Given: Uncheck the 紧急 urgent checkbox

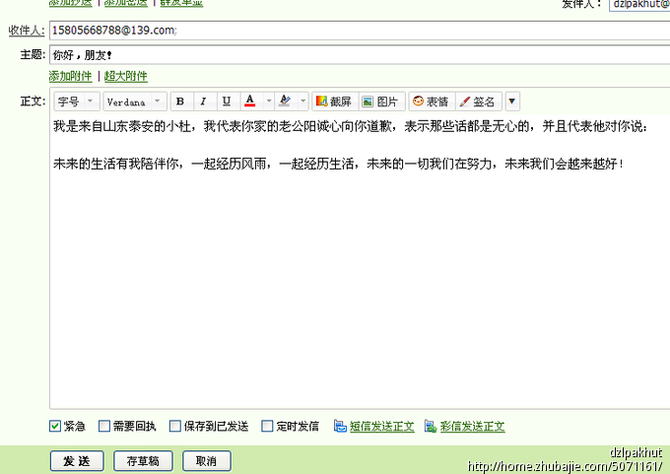Looking at the screenshot, I should click(55, 426).
